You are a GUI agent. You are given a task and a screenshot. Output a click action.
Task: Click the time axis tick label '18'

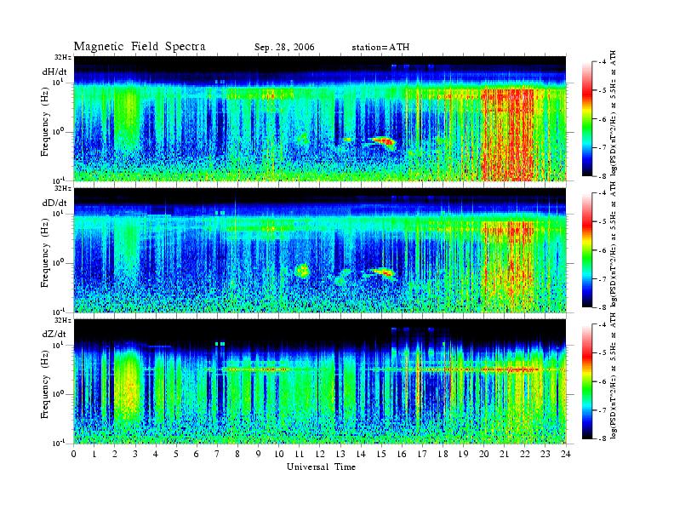(x=443, y=455)
